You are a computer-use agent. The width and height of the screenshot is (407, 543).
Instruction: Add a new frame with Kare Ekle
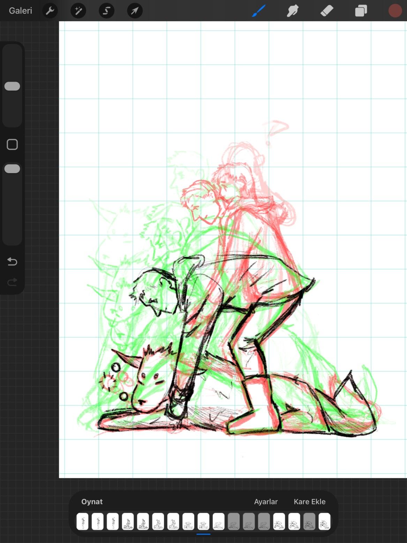click(310, 501)
